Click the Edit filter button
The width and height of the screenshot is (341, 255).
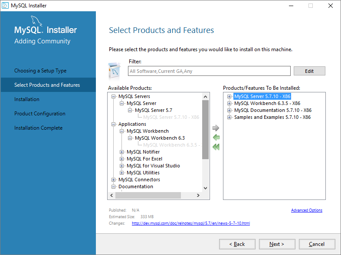point(309,71)
